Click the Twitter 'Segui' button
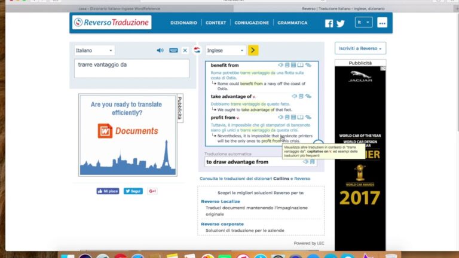Image resolution: width=459 pixels, height=258 pixels. point(133,191)
